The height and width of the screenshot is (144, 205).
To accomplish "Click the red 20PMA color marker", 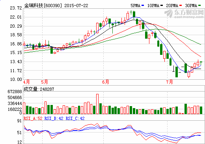I will point(181,6).
